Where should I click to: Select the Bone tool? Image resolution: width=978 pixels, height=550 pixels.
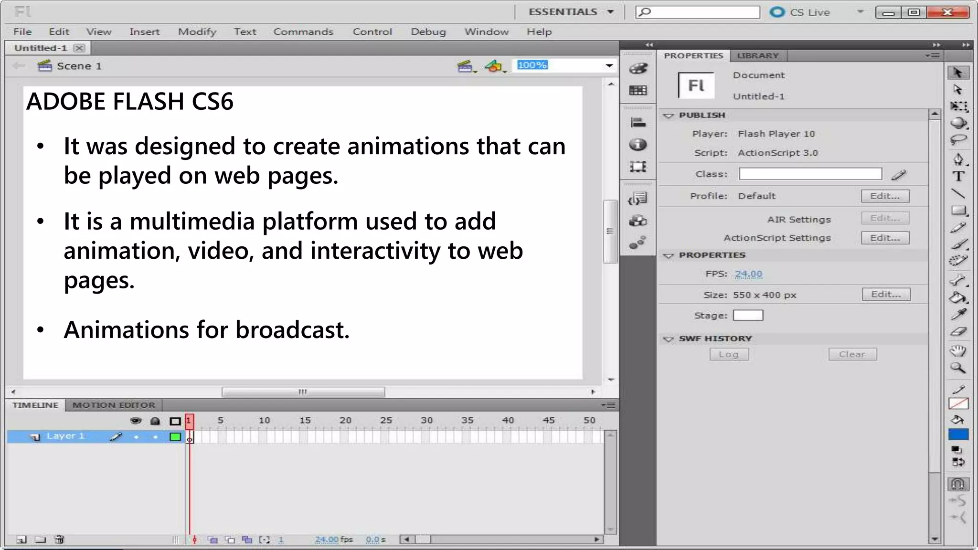coord(958,280)
